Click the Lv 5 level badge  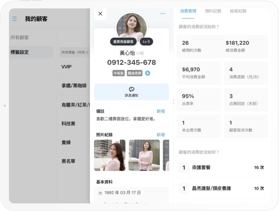(x=146, y=42)
